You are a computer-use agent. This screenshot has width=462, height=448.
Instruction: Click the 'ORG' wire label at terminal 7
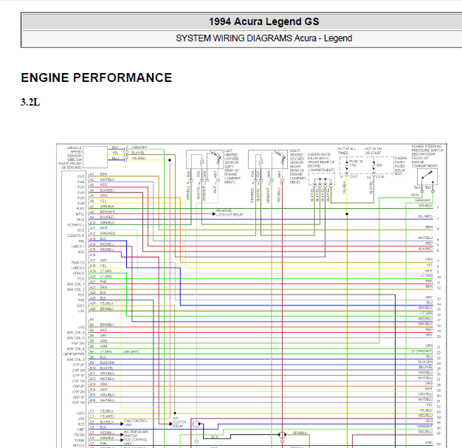tap(429, 259)
